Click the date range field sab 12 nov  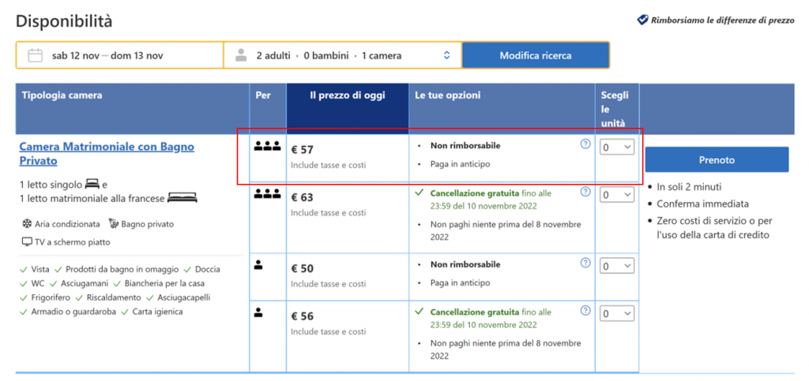click(x=107, y=55)
